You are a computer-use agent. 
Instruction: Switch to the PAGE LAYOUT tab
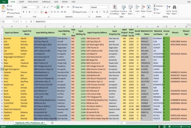pyautogui.click(x=33, y=2)
